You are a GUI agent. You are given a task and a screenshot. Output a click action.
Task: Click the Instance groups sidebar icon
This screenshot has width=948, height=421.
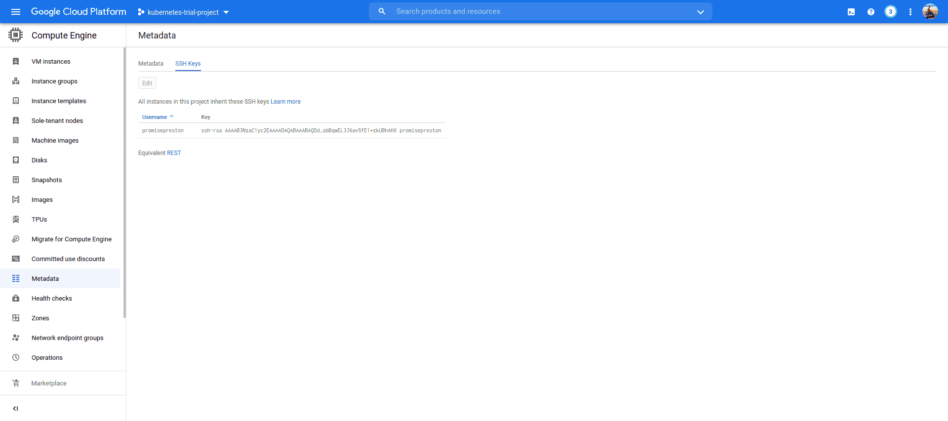click(16, 81)
